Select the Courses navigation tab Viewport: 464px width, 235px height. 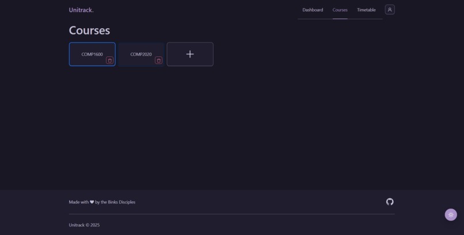(340, 10)
